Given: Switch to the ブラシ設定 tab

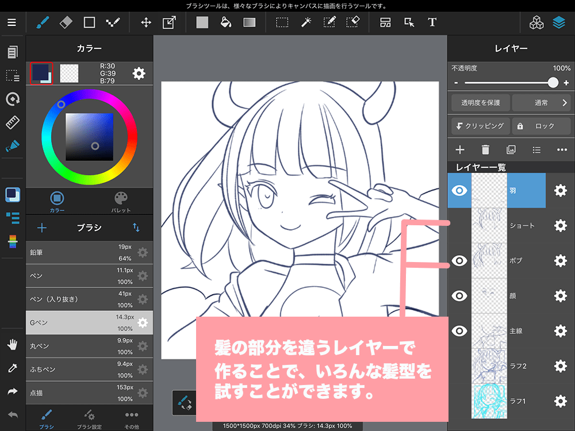Looking at the screenshot, I should click(89, 420).
